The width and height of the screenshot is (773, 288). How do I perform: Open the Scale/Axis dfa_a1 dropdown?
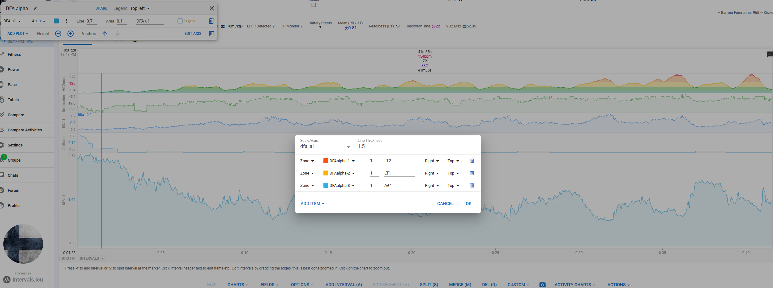[326, 146]
